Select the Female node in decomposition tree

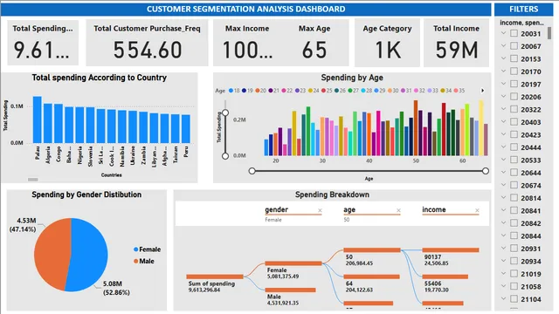[293, 263]
